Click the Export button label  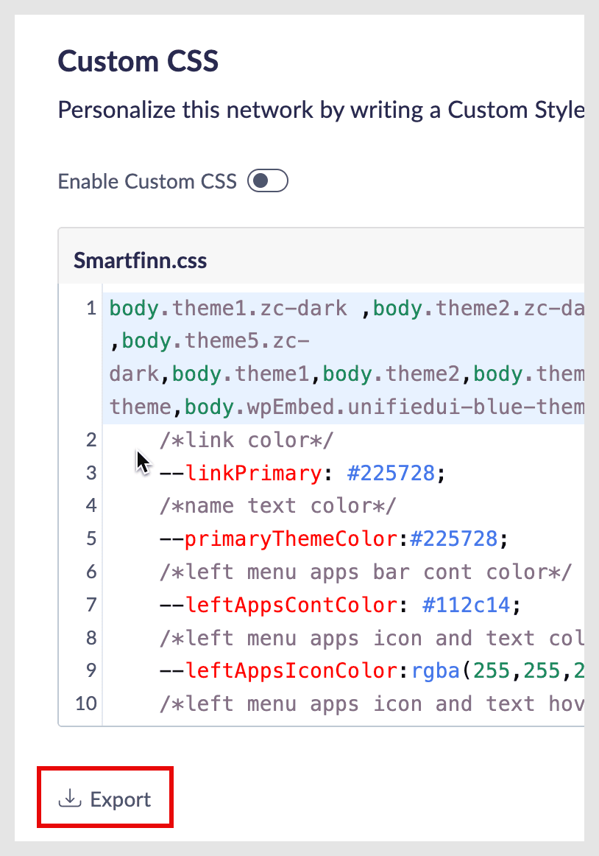click(121, 799)
